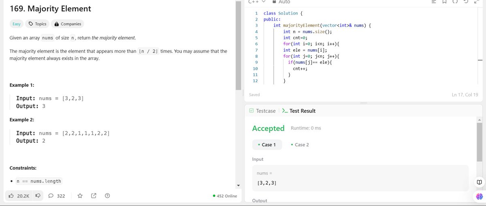486x206 pixels.
Task: Click the title 169. Majority Element
Action: tap(50, 8)
